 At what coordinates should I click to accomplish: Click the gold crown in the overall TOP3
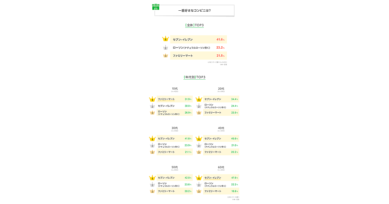point(166,39)
